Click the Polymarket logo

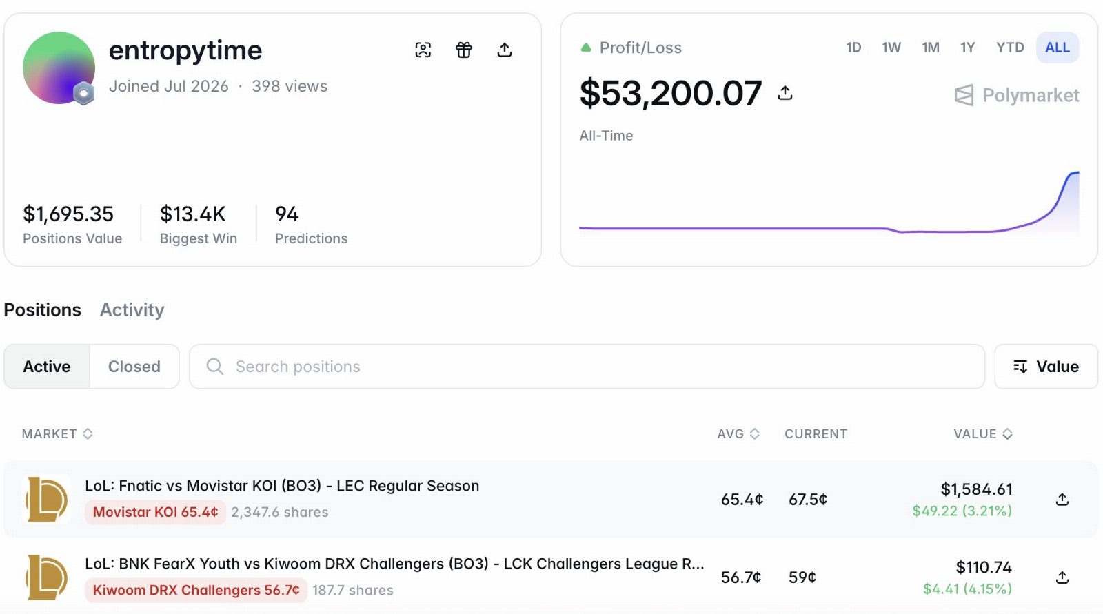[x=1017, y=95]
